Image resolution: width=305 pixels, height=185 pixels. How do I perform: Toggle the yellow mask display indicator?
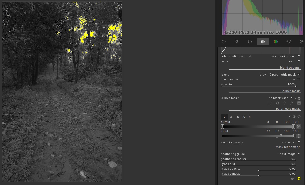click(299, 179)
